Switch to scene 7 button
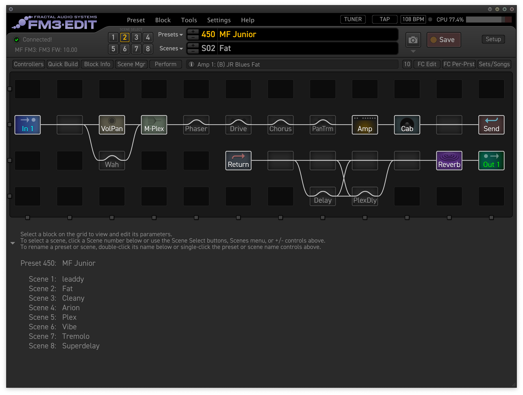This screenshot has width=523, height=395. [136, 49]
